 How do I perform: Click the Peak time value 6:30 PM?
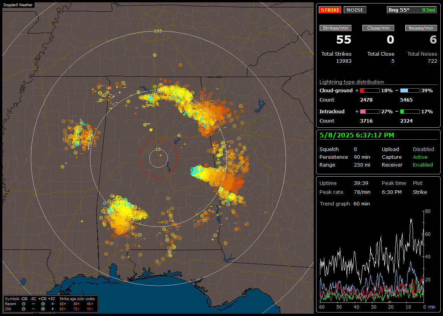pyautogui.click(x=392, y=192)
